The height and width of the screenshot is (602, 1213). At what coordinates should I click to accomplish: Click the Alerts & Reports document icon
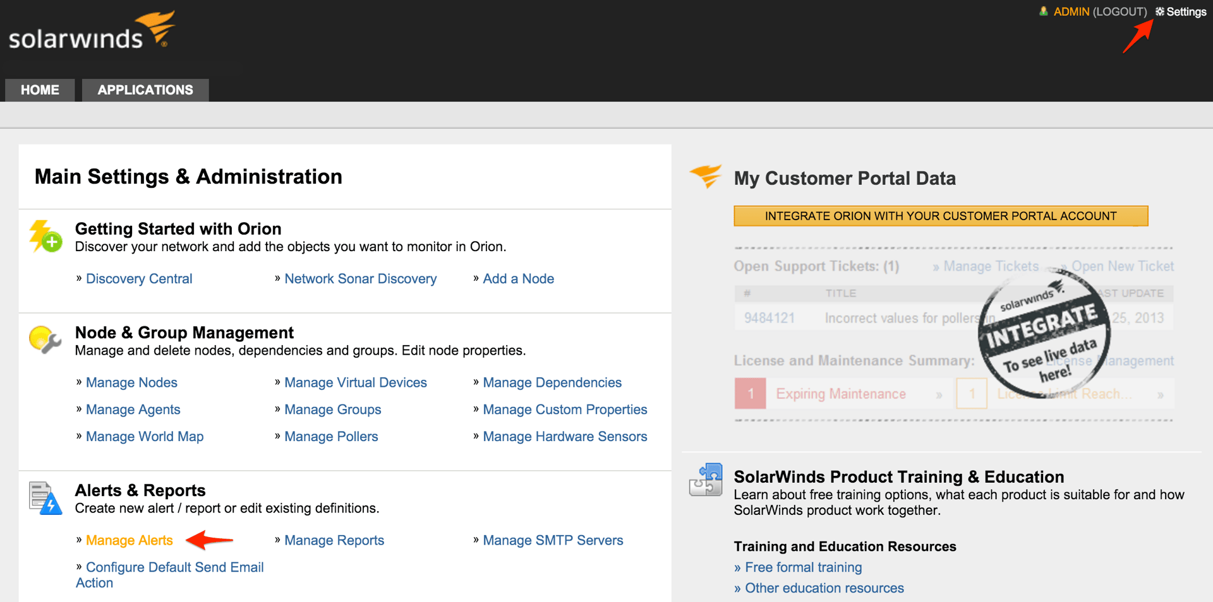(x=45, y=499)
